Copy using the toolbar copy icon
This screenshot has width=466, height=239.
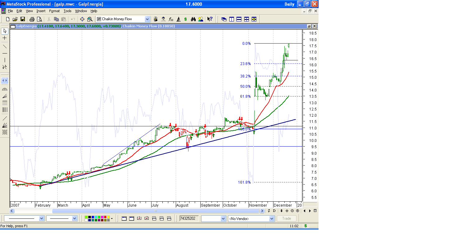click(x=56, y=19)
